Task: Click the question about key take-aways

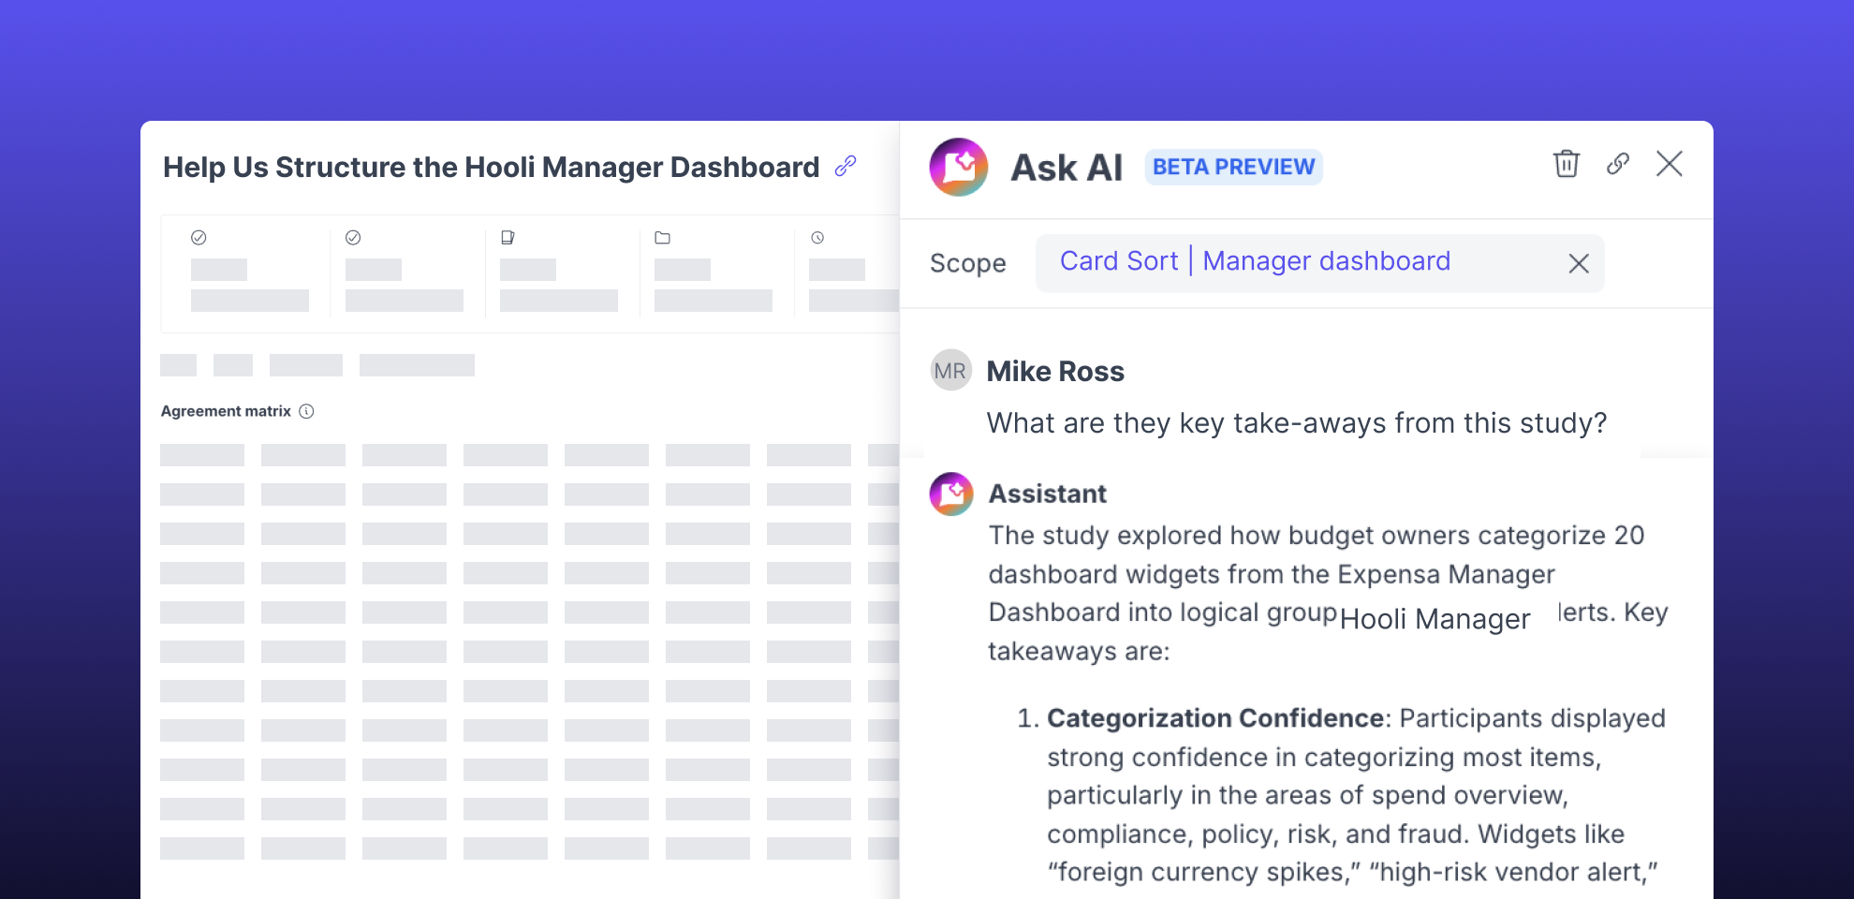Action: coord(1297,423)
